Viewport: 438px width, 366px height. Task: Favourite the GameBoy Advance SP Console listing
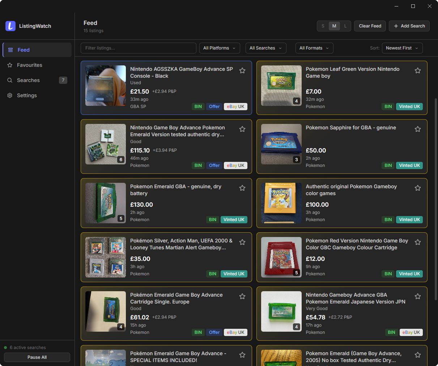point(242,70)
